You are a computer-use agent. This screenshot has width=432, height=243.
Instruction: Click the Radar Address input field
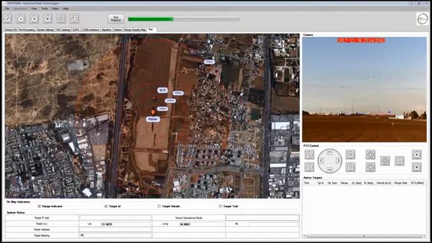click(115, 230)
